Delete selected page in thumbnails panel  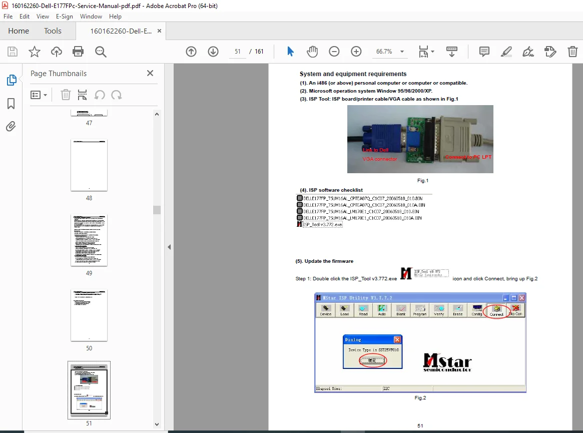pyautogui.click(x=66, y=95)
